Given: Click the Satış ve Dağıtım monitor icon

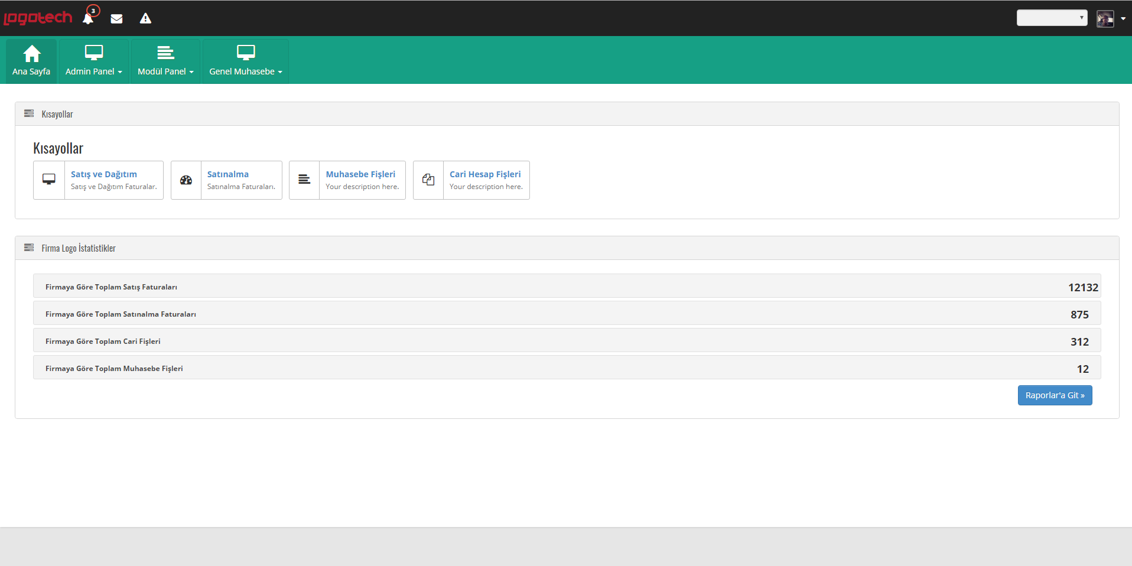Looking at the screenshot, I should click(x=49, y=180).
